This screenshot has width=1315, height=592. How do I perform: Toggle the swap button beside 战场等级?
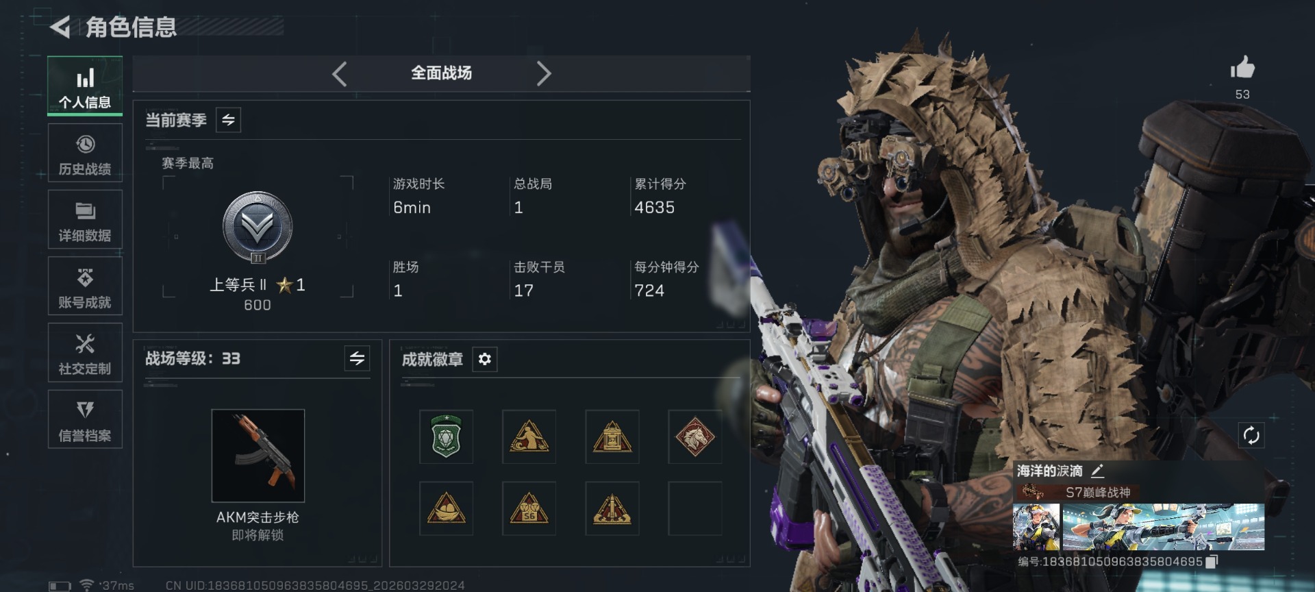click(x=357, y=358)
